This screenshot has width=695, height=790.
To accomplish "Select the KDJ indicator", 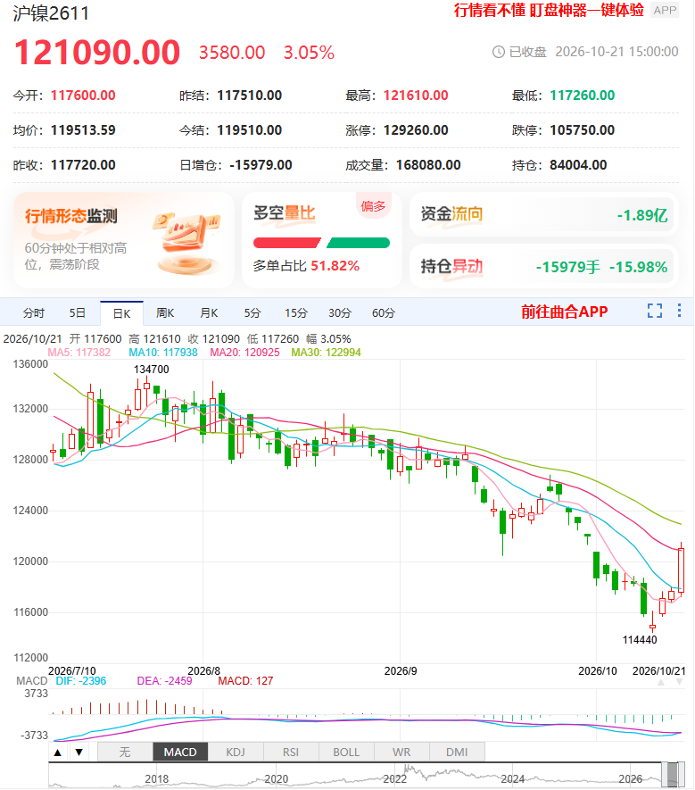I will point(236,753).
